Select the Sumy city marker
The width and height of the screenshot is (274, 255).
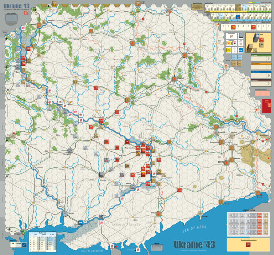coord(132,43)
